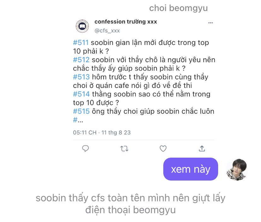Expand truncated '#...' text
The width and height of the screenshot is (261, 222).
coord(78,120)
